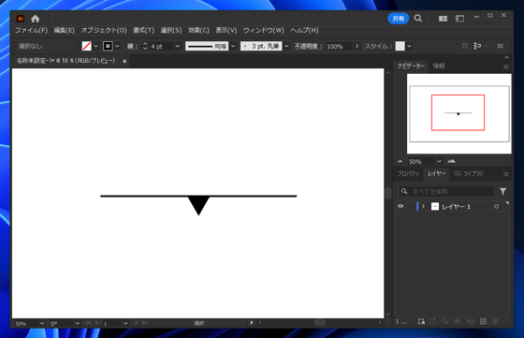Image resolution: width=524 pixels, height=338 pixels.
Task: Expand the navigator zoom percentage dropdown
Action: click(x=439, y=161)
